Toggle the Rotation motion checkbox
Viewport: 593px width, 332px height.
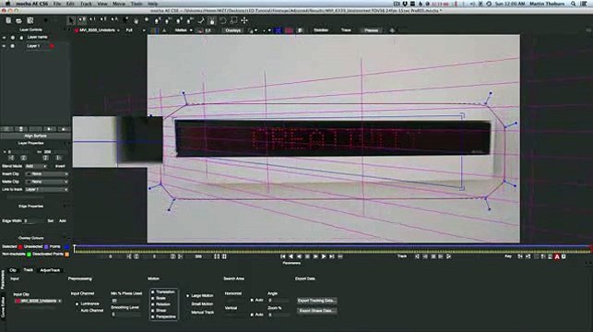point(153,304)
